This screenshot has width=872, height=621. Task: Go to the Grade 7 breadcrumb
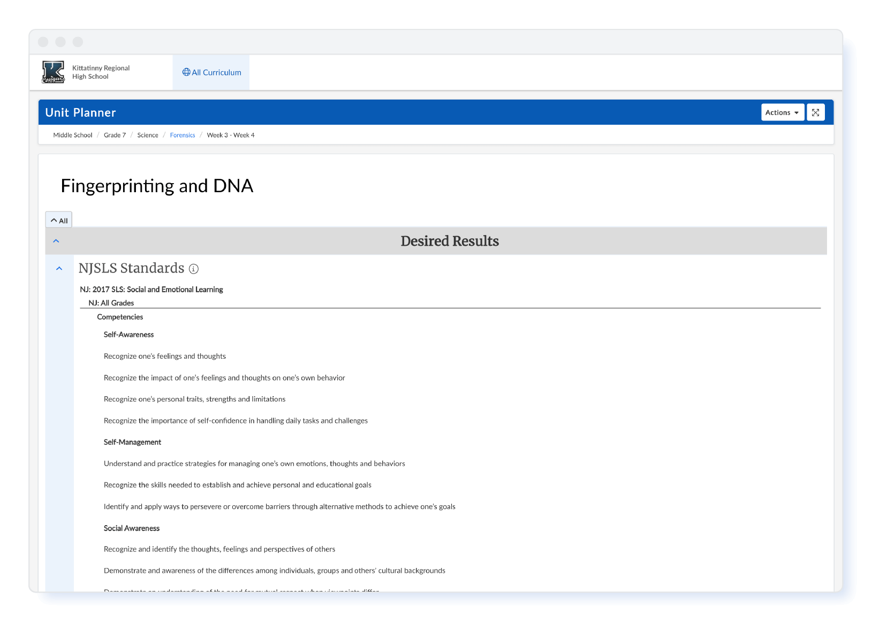pos(115,135)
